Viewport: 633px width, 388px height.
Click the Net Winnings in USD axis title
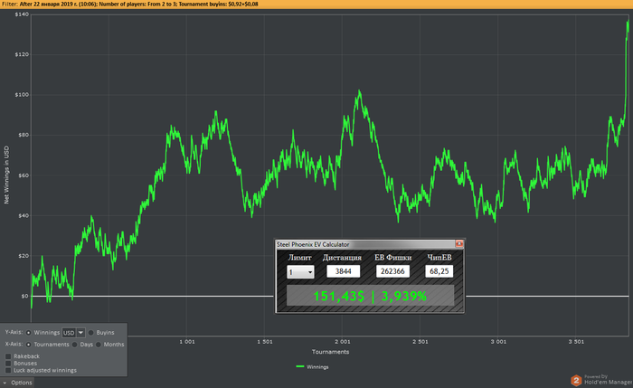pos(6,175)
